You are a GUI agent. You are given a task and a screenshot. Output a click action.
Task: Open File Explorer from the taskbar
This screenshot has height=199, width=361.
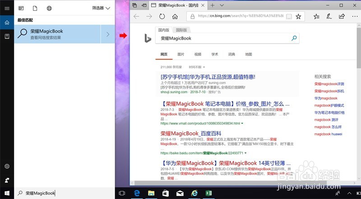point(151,193)
